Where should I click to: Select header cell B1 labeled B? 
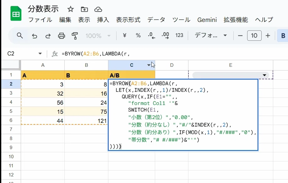(x=86, y=75)
